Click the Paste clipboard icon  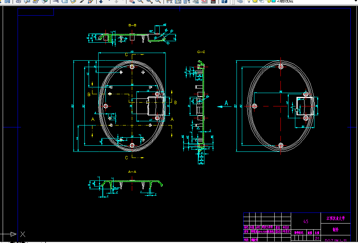click(73, 1)
